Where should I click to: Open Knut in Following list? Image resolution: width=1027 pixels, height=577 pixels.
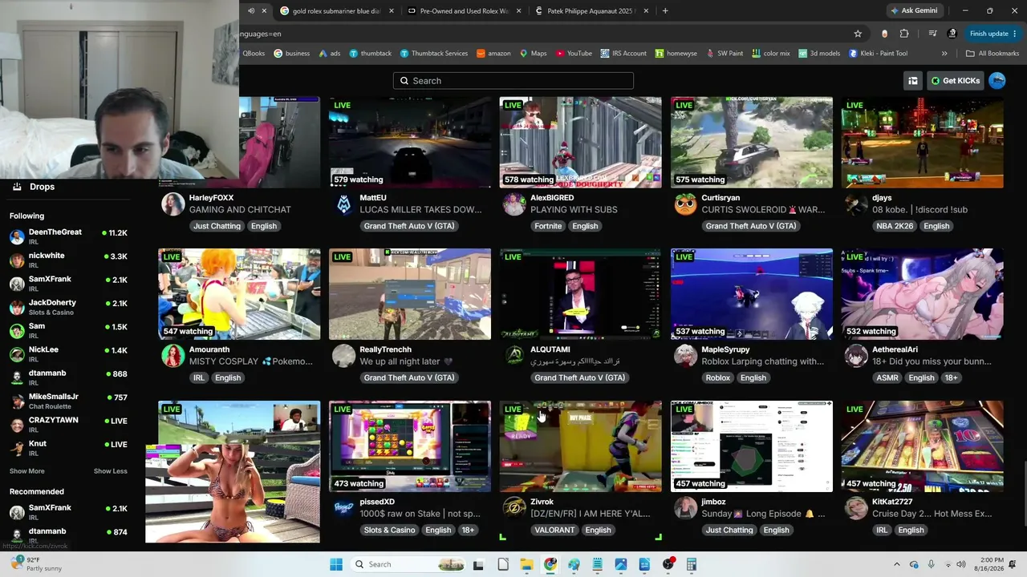pyautogui.click(x=68, y=447)
